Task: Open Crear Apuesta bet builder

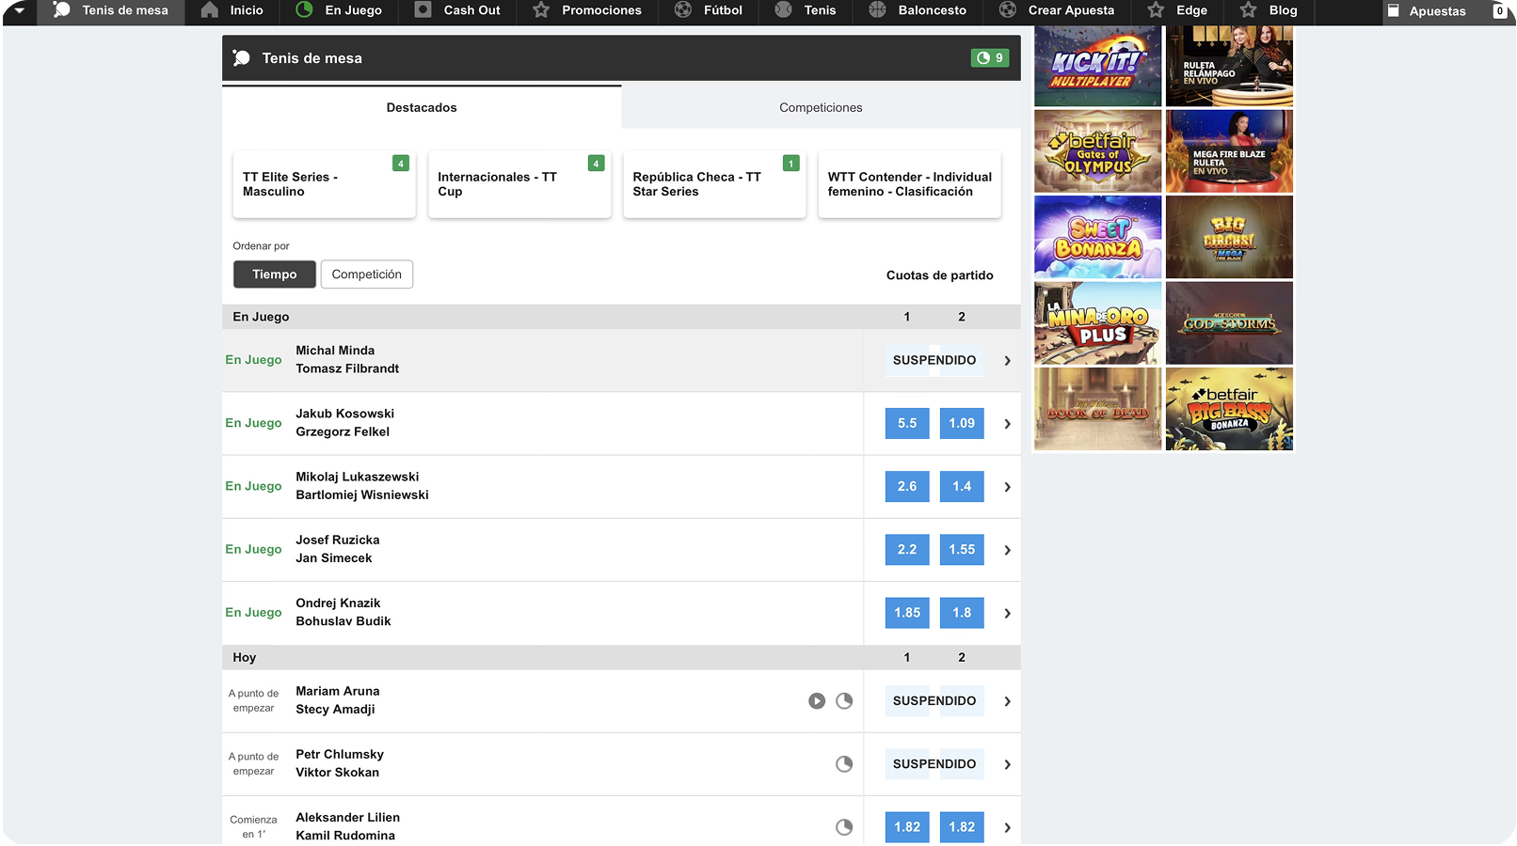Action: tap(1057, 10)
